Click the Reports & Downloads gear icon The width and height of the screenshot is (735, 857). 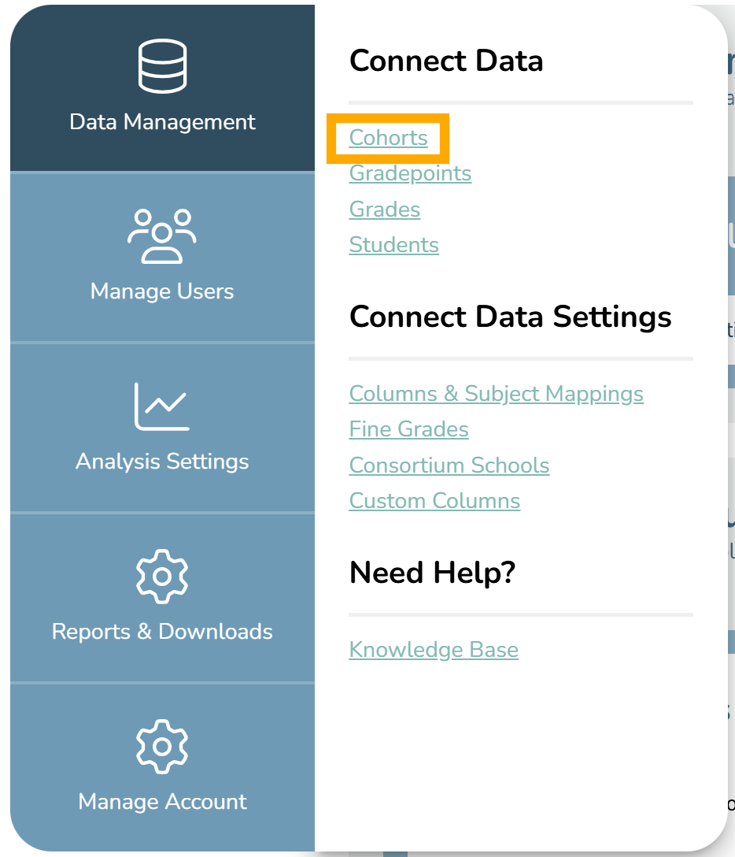pos(162,577)
